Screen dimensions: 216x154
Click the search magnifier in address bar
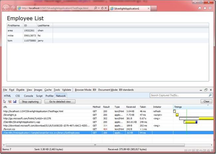tap(95, 8)
